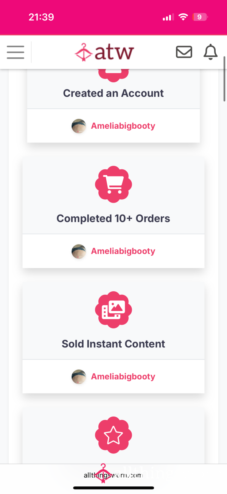
Task: Tap the phone battery indicator
Action: tap(200, 17)
